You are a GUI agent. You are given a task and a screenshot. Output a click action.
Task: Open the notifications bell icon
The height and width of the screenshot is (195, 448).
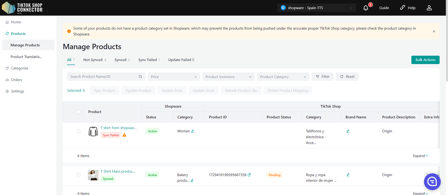point(366,8)
